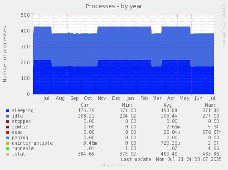Image resolution: width=228 pixels, height=170 pixels.
Task: Click the uninterruptible legend color swatch
Action: (8, 143)
